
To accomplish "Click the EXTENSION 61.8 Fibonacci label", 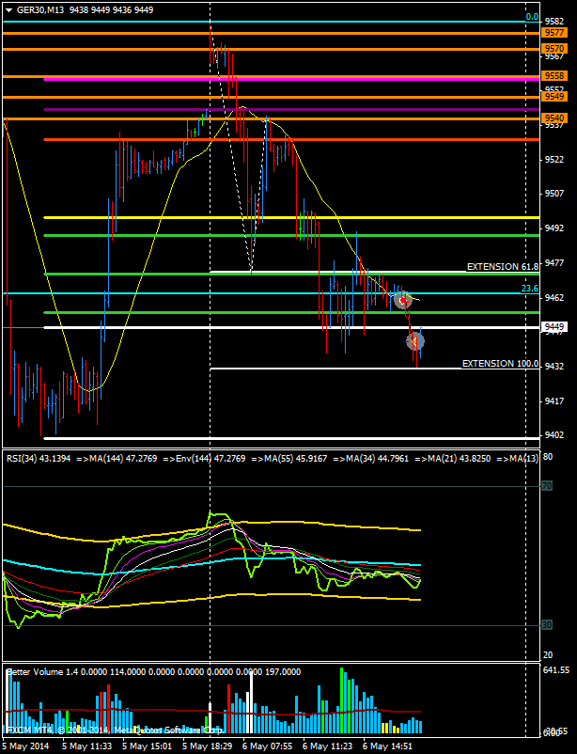I will click(502, 267).
